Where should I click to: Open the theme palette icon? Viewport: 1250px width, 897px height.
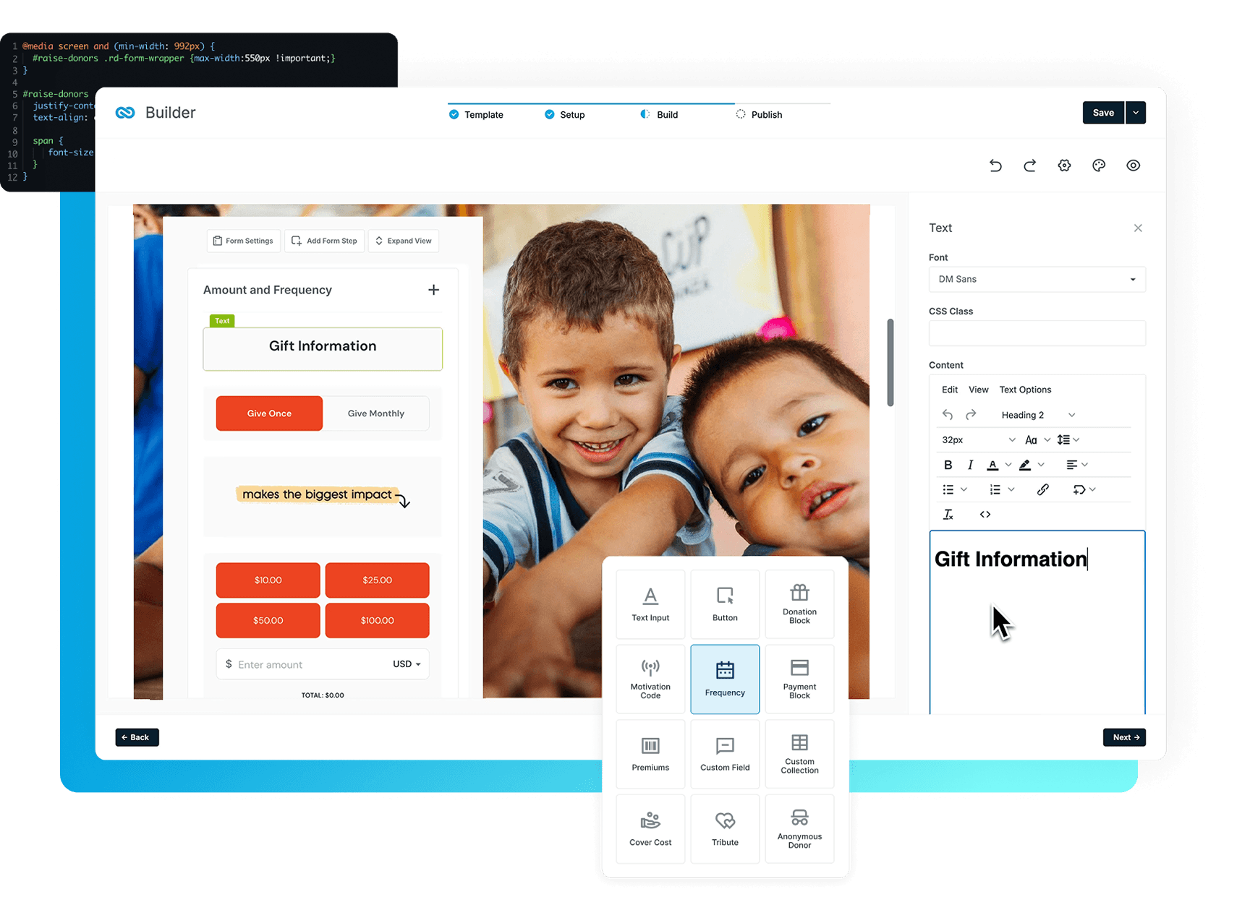[x=1099, y=166]
